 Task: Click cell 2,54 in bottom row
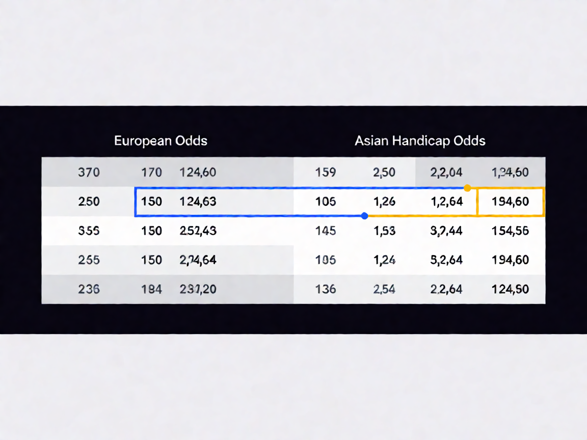pos(384,289)
